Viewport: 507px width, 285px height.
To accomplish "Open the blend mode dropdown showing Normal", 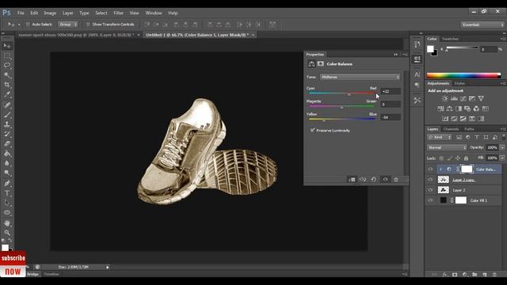I will (x=447, y=148).
